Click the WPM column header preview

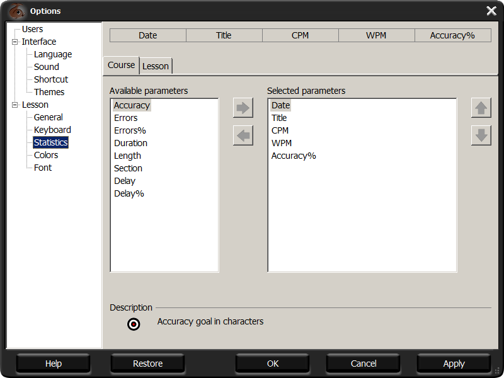pos(376,35)
